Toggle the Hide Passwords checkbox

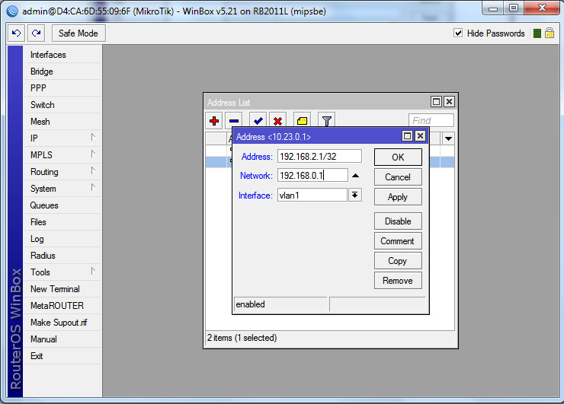(458, 33)
